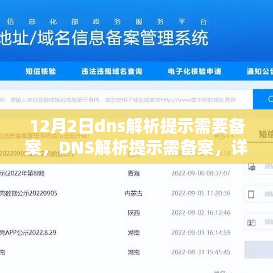
Task: Click the 青海 province cell
Action: 134,173
